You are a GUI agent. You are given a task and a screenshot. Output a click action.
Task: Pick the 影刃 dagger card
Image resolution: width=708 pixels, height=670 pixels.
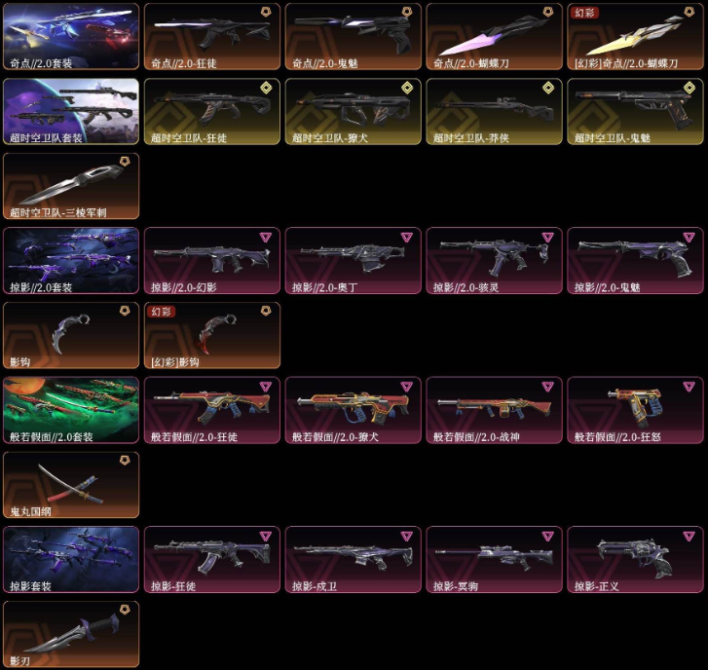[x=71, y=634]
